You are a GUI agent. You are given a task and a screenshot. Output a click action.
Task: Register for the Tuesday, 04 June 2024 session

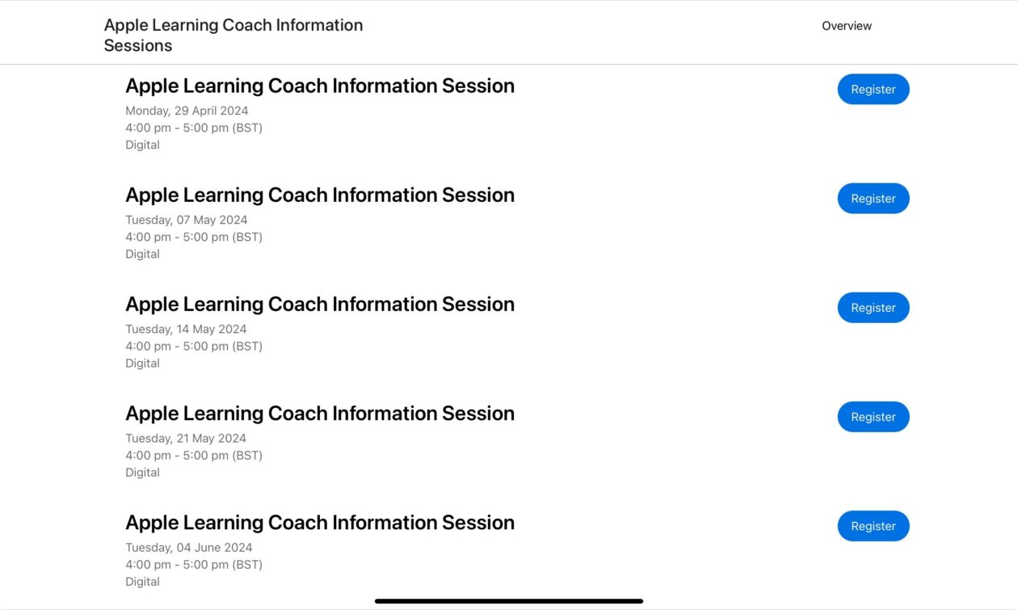click(x=873, y=525)
